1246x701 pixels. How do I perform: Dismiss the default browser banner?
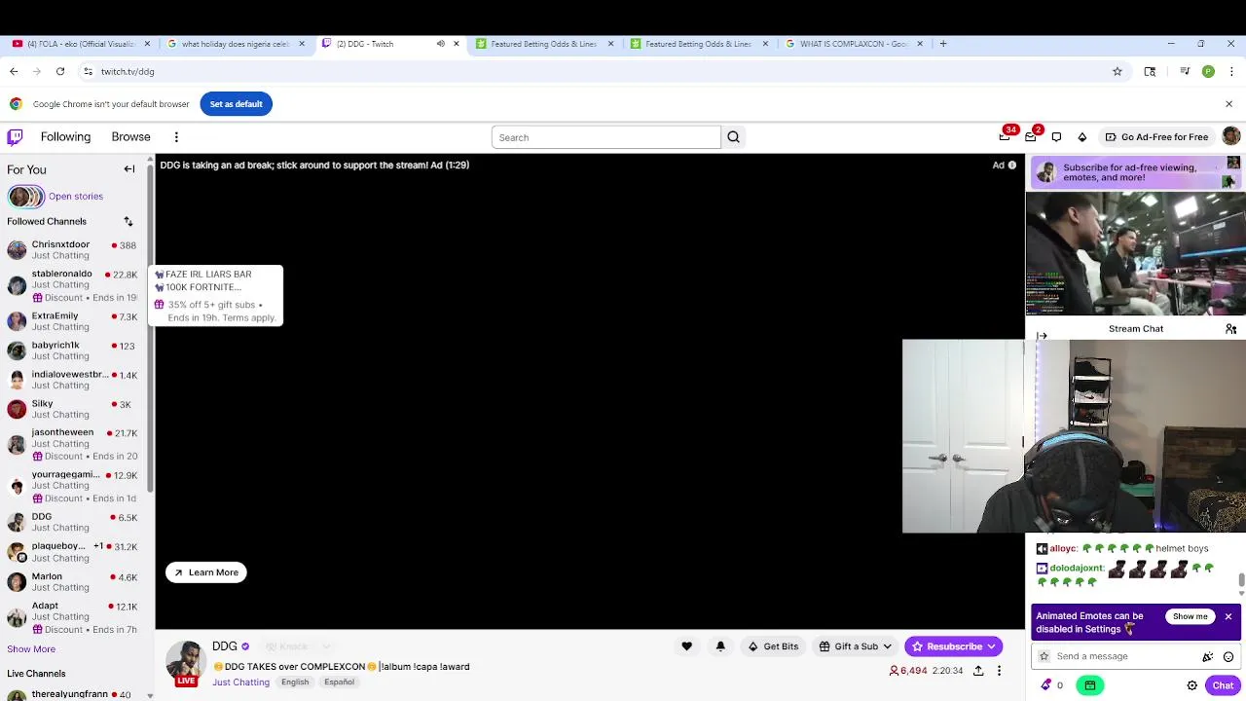(x=1228, y=104)
